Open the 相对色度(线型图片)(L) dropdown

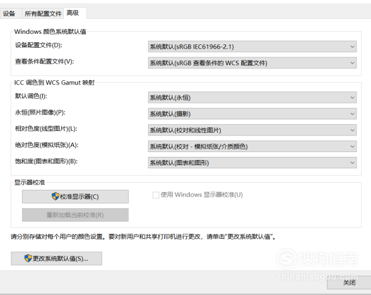coord(252,130)
